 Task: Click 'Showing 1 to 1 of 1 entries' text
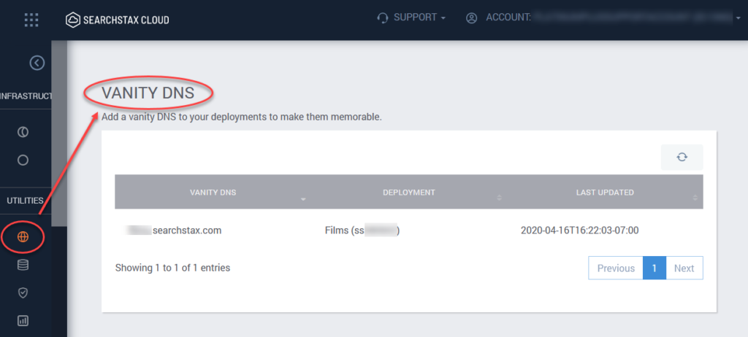tap(172, 268)
